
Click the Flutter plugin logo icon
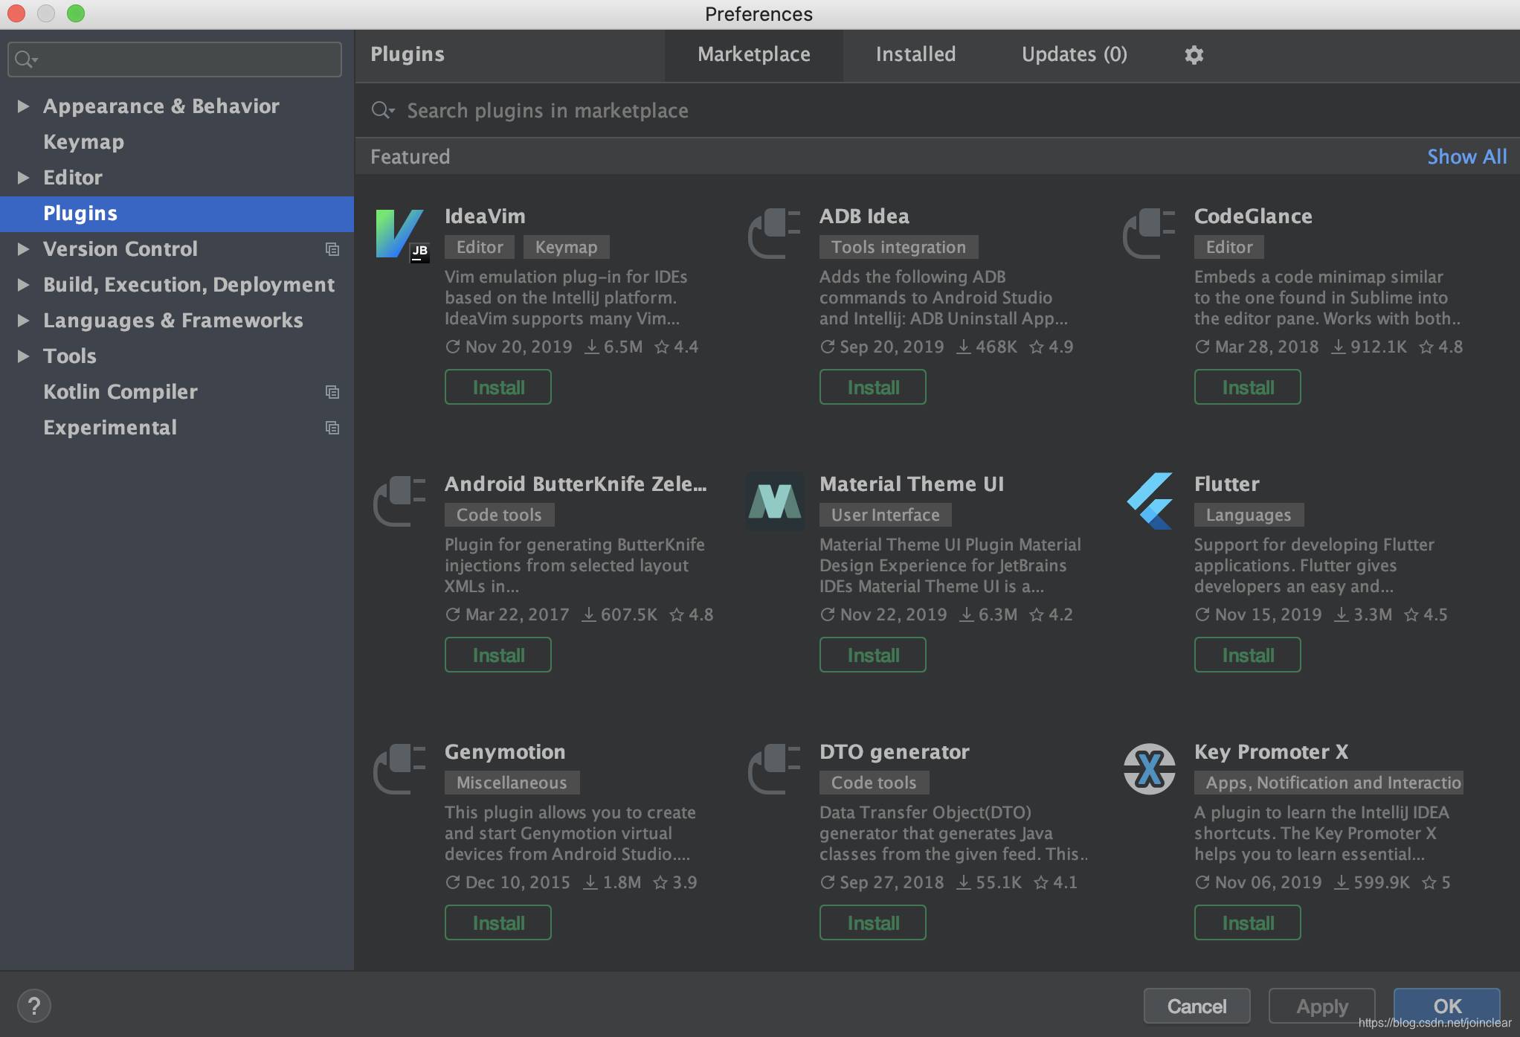pos(1150,501)
